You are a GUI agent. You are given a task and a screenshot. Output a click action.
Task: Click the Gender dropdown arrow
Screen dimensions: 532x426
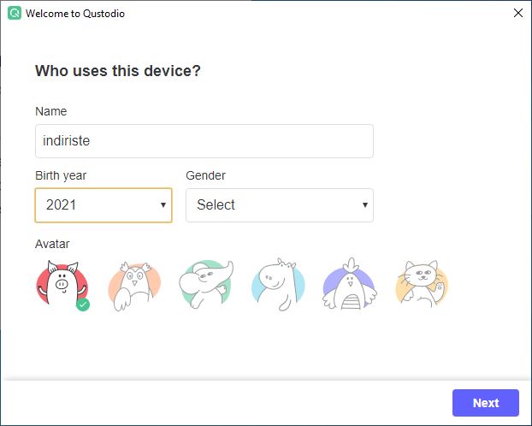[x=365, y=205]
